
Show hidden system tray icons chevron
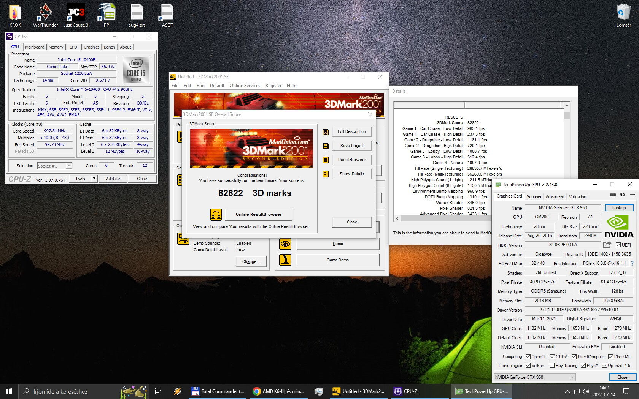pyautogui.click(x=567, y=391)
